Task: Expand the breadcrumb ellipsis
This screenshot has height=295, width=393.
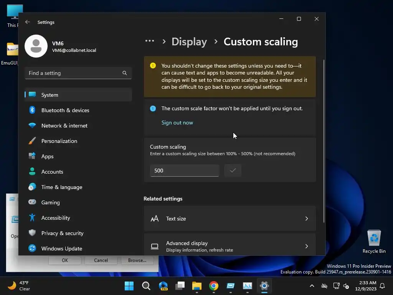Action: (150, 41)
